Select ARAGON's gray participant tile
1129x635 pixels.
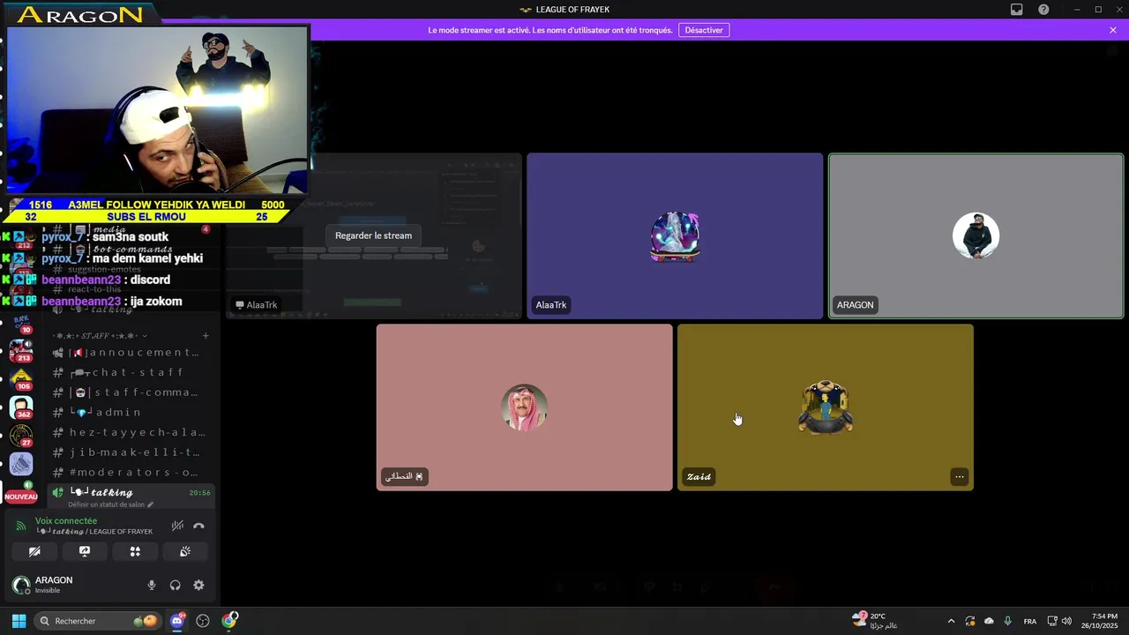click(x=976, y=235)
